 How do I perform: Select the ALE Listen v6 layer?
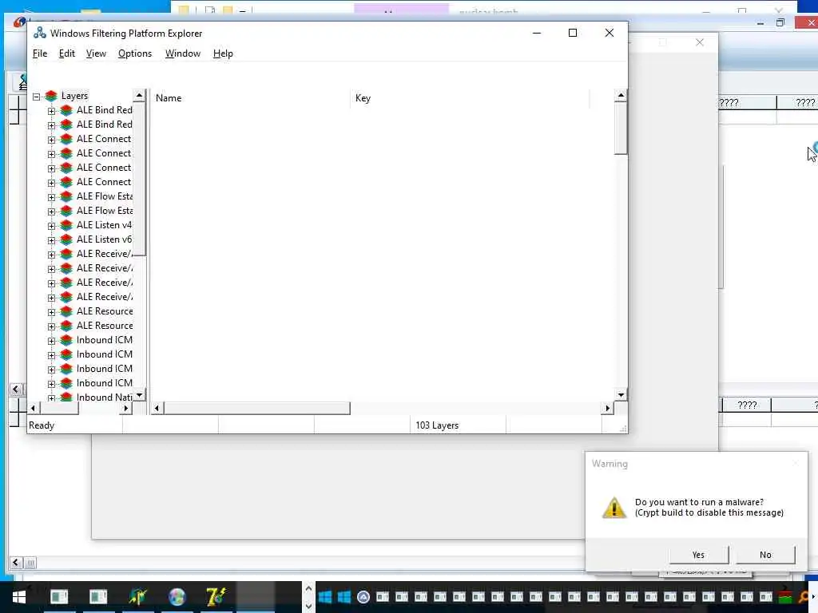click(104, 239)
